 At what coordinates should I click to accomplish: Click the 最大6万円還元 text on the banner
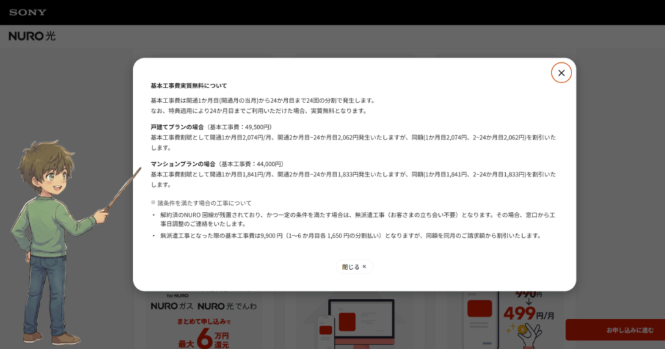(203, 339)
